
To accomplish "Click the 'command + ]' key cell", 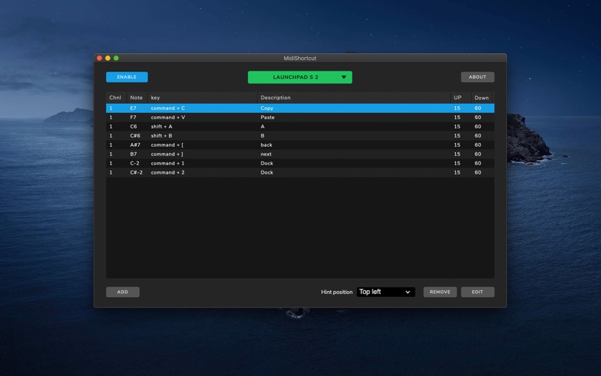I will point(167,154).
